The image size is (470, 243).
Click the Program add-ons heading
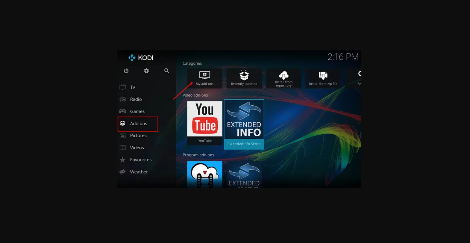pyautogui.click(x=198, y=155)
